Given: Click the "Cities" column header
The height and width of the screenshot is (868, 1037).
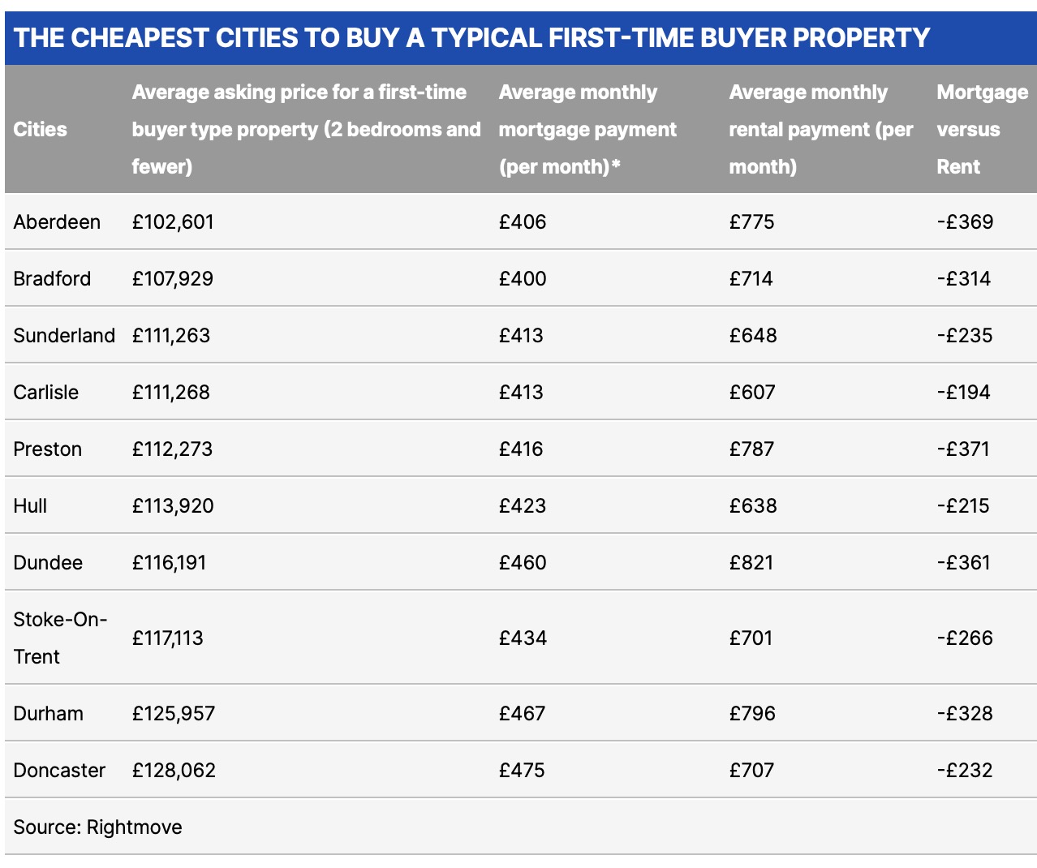Looking at the screenshot, I should pyautogui.click(x=40, y=130).
